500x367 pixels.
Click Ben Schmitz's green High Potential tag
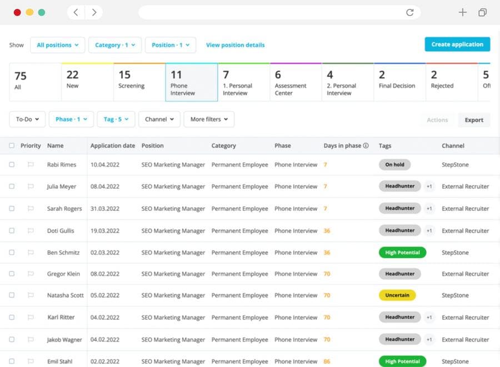coord(402,252)
